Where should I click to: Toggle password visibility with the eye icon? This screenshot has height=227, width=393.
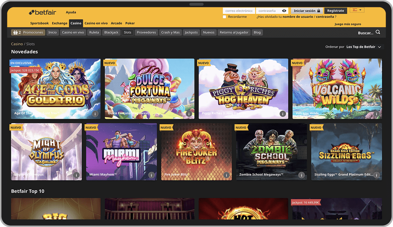284,10
